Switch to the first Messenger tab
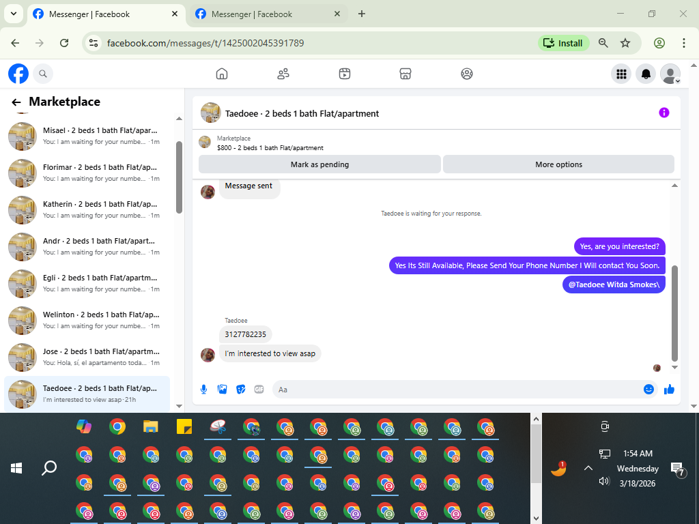 click(x=106, y=14)
